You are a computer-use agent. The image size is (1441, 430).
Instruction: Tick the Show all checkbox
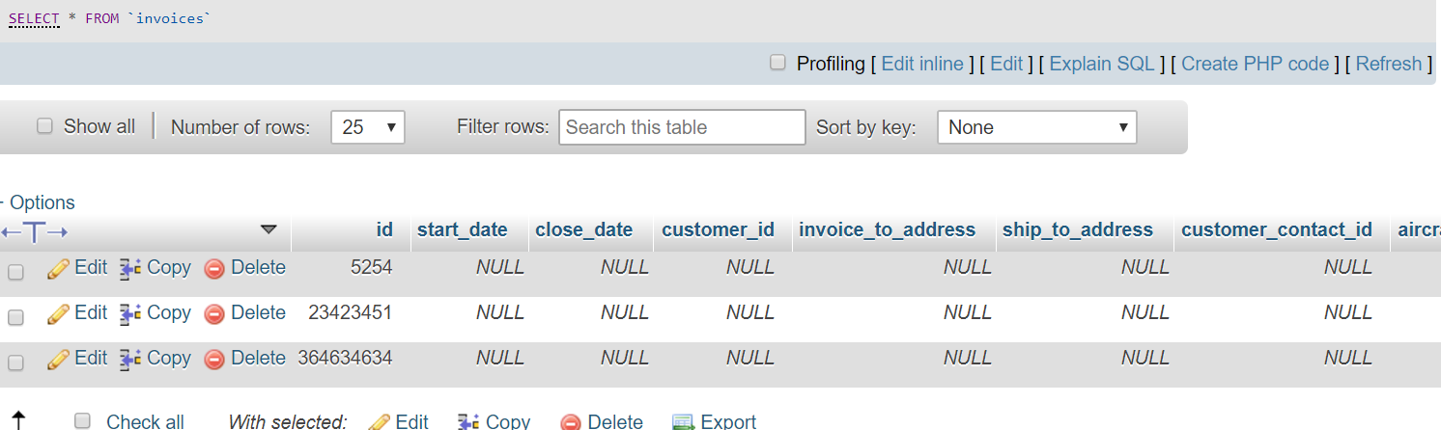[x=44, y=126]
